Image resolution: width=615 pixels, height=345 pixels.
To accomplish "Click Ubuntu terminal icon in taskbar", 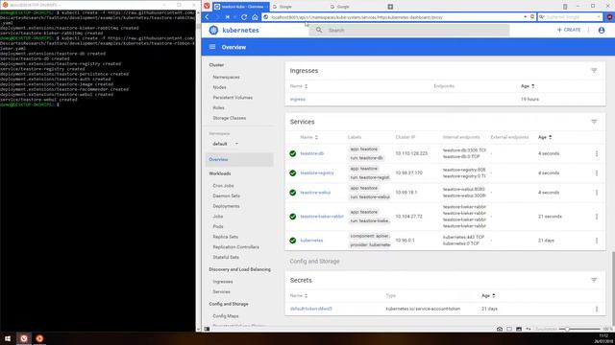I will [39, 338].
